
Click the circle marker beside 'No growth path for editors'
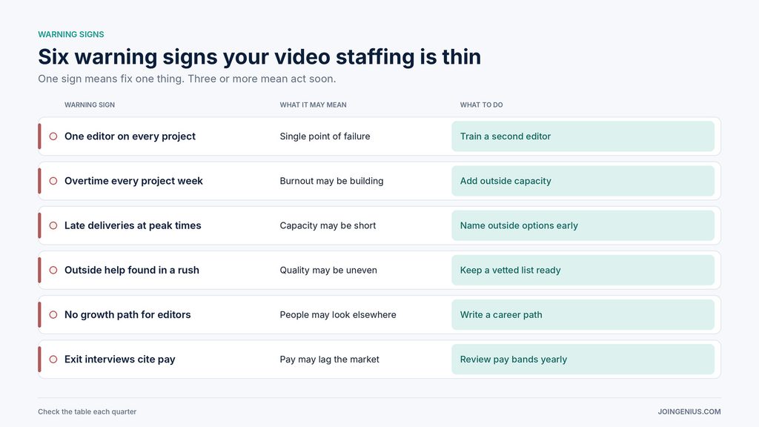click(53, 314)
